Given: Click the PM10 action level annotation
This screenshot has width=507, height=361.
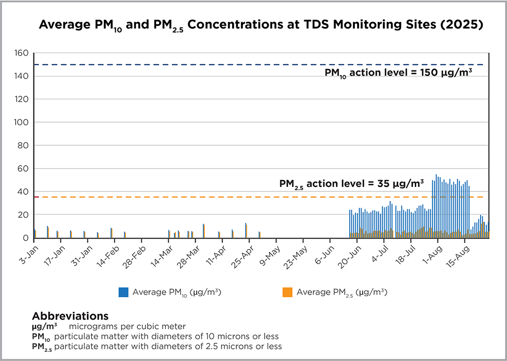Looking at the screenshot, I should (x=399, y=73).
